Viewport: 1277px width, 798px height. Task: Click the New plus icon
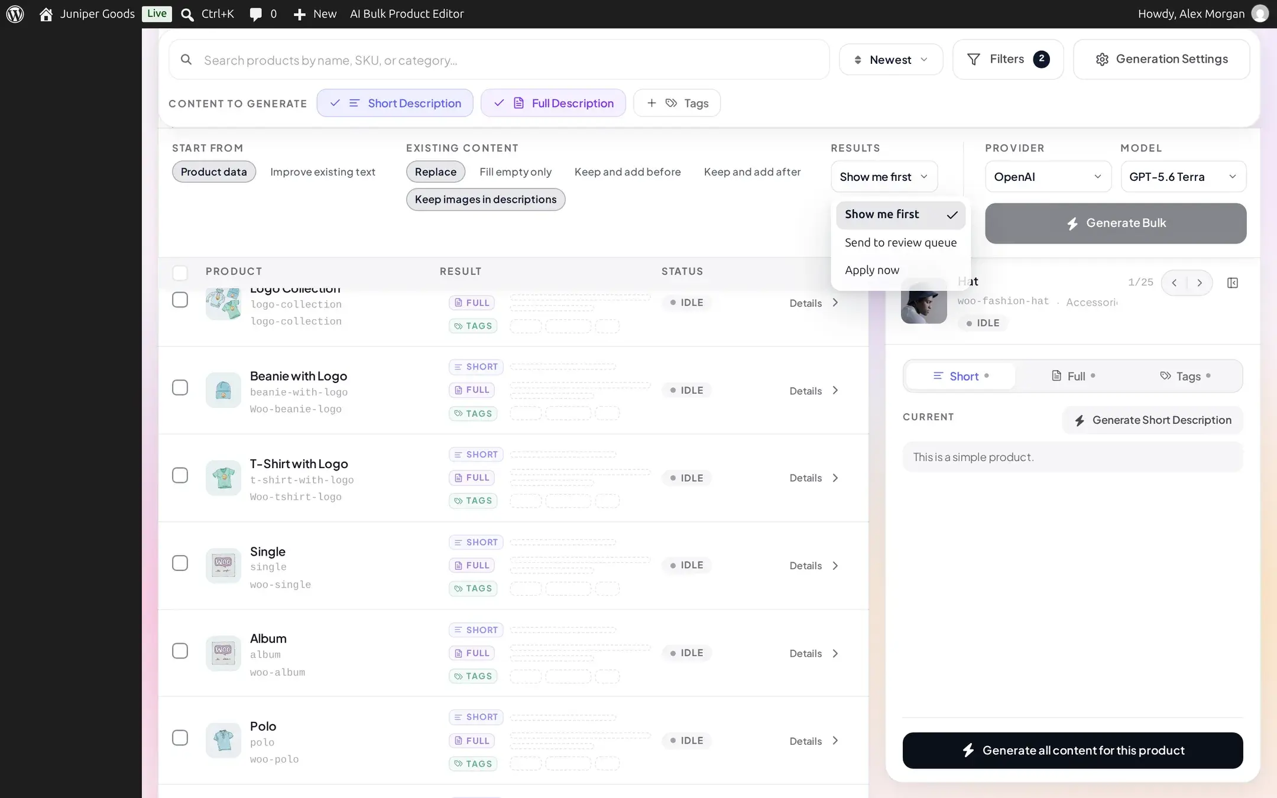[300, 14]
